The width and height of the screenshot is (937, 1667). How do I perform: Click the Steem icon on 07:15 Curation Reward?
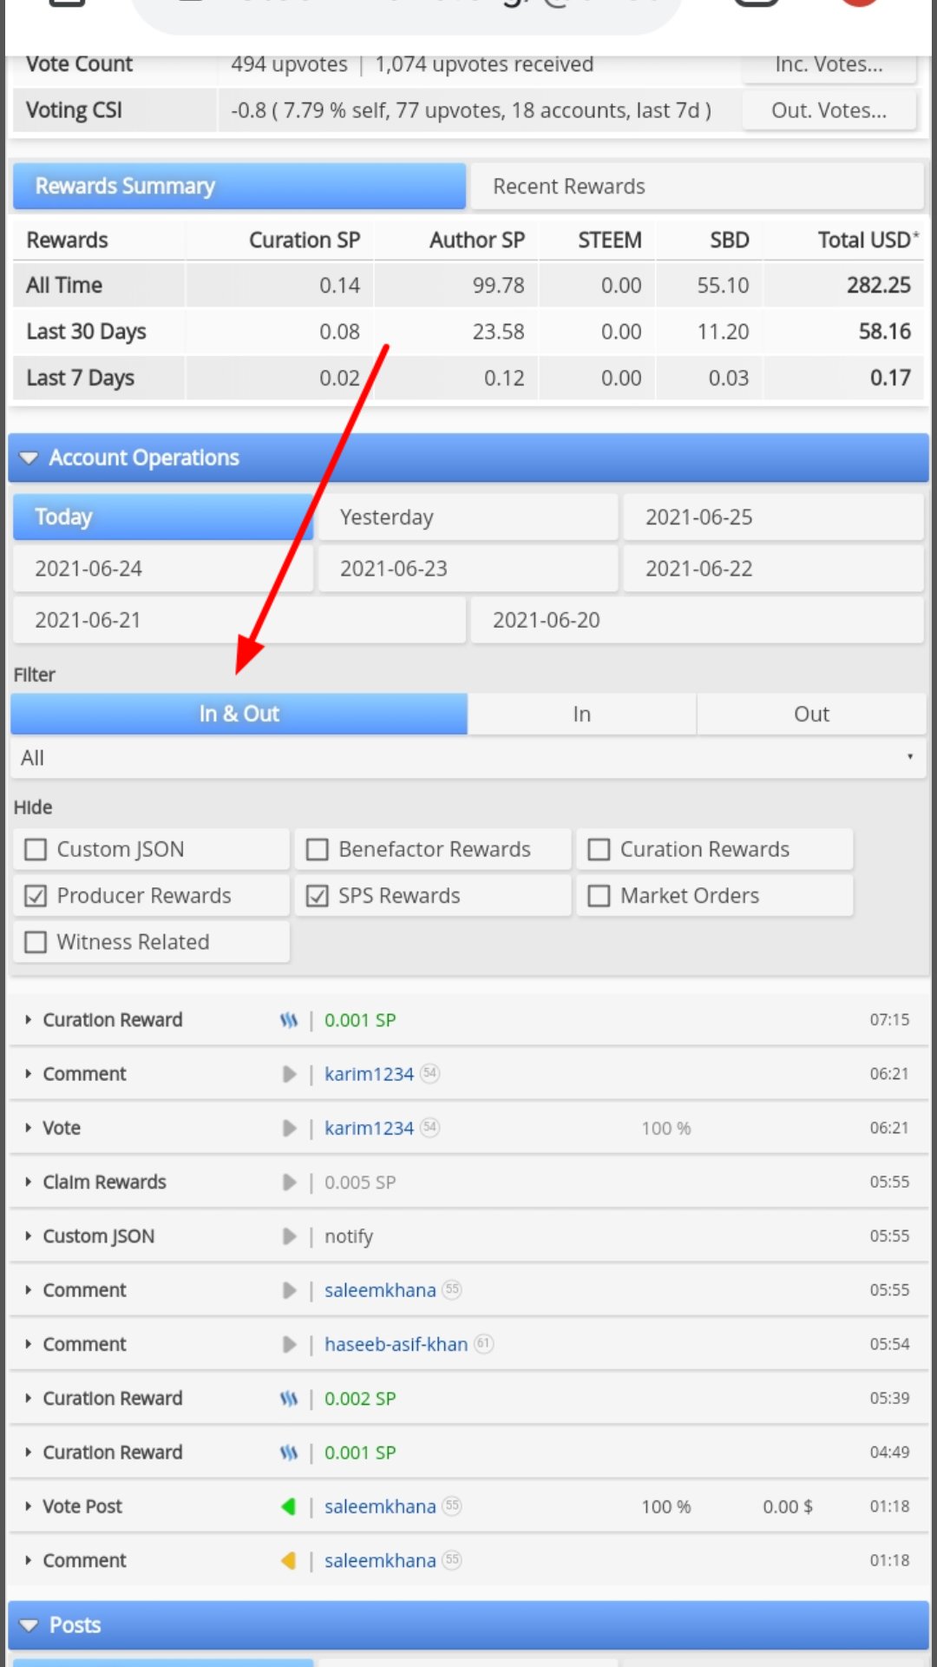tap(289, 1020)
